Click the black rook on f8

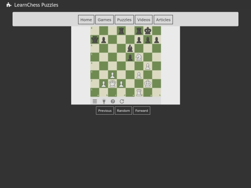[139, 31]
